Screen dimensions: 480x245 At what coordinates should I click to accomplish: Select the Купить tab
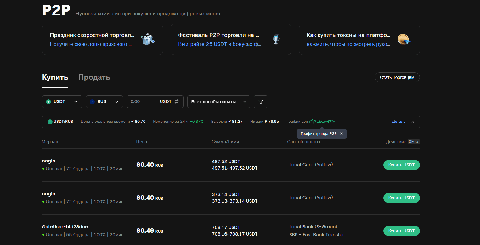tap(55, 77)
